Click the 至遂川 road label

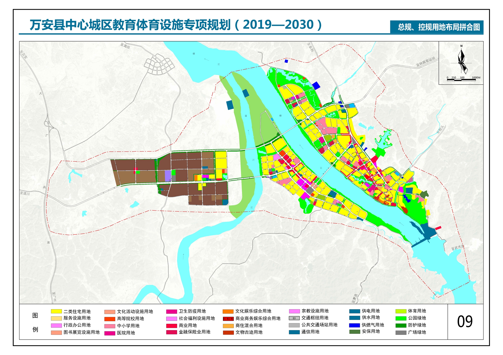[25, 193]
